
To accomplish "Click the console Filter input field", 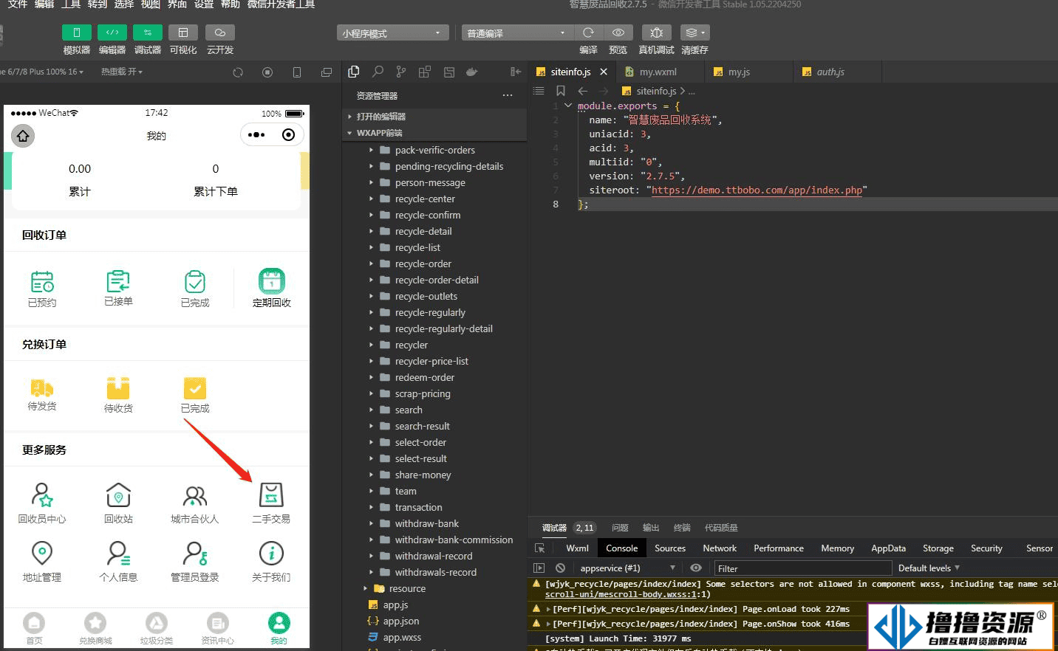I will pos(803,568).
